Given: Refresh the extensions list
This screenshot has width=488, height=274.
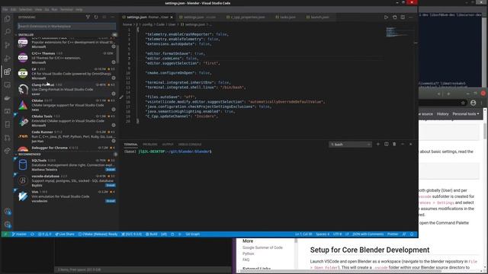Looking at the screenshot, I should tap(96, 17).
